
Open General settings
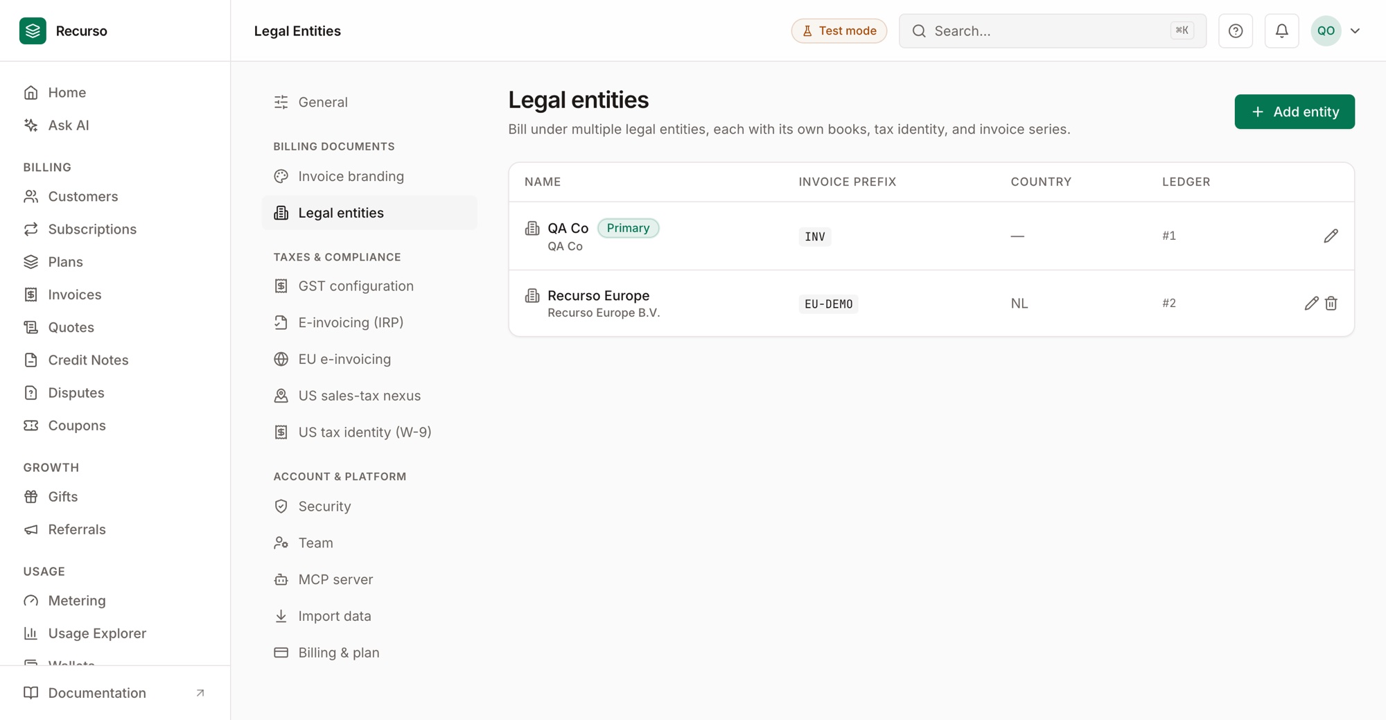click(323, 103)
